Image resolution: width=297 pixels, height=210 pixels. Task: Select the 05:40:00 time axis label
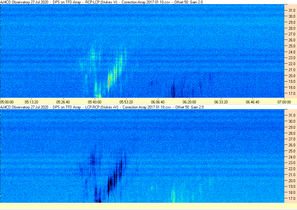click(95, 102)
